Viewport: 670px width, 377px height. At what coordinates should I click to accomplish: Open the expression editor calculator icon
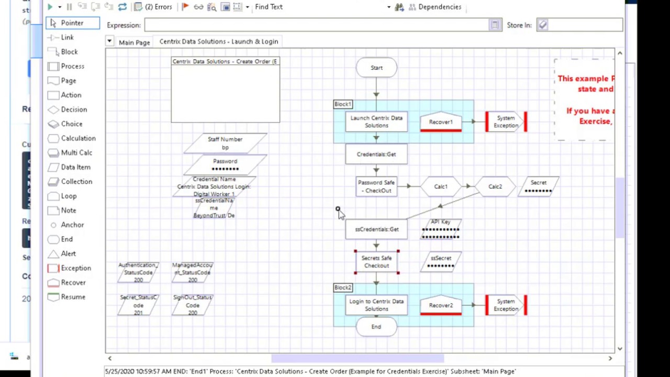495,25
